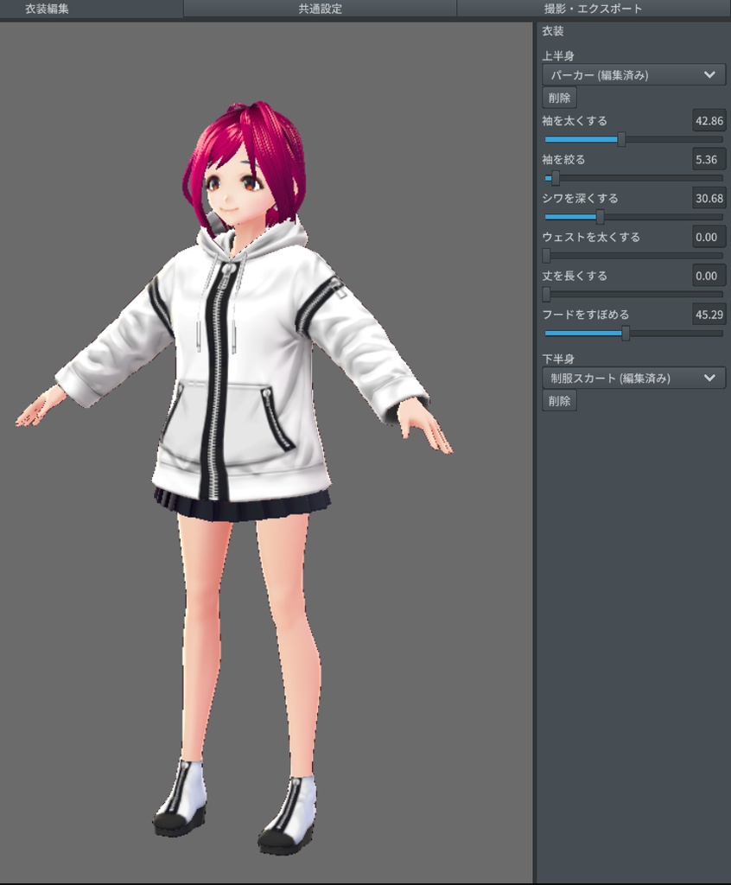Click the 5.36 value field for 袖を絞る
This screenshot has width=731, height=885.
pos(709,159)
